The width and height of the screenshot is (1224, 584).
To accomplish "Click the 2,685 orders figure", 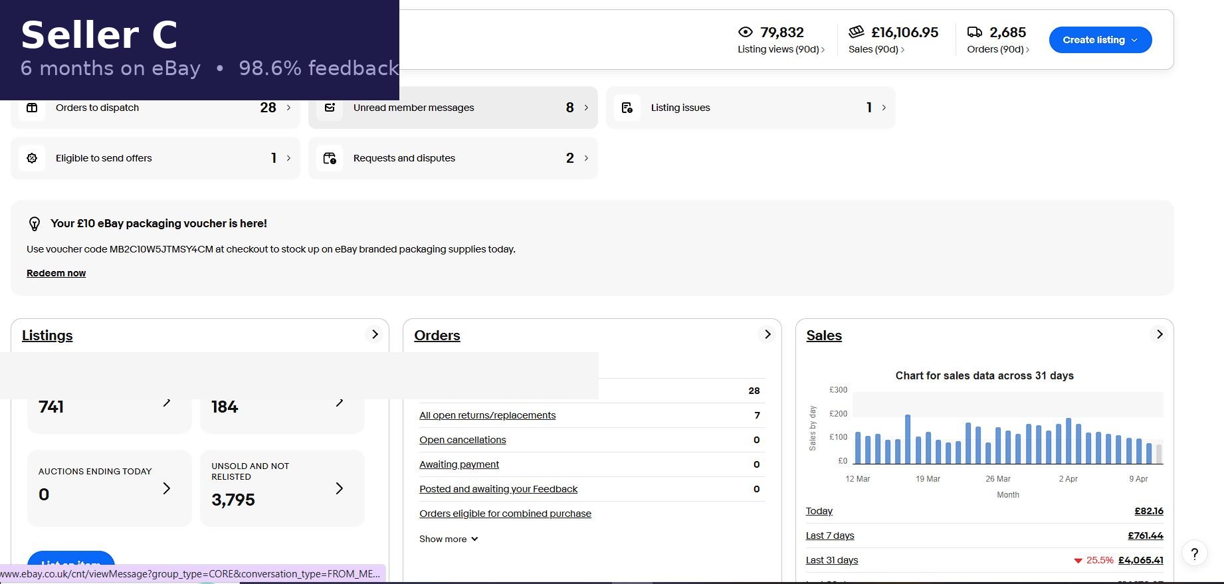I will [x=1008, y=32].
